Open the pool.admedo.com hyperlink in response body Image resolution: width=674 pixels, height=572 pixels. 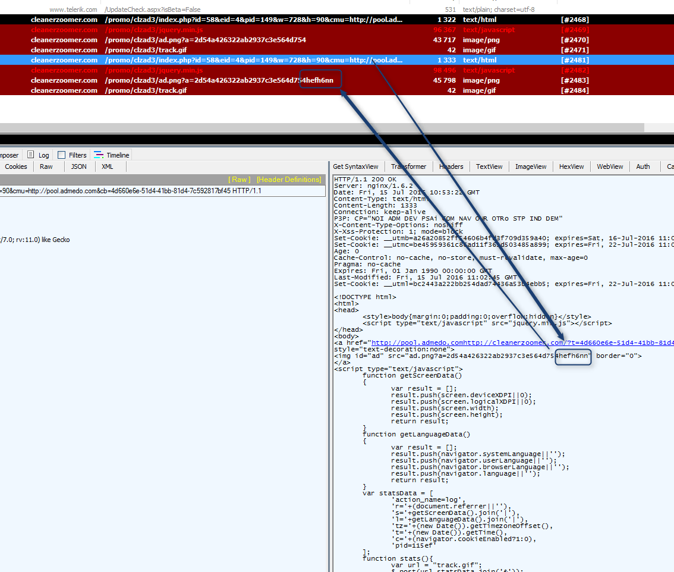(522, 342)
